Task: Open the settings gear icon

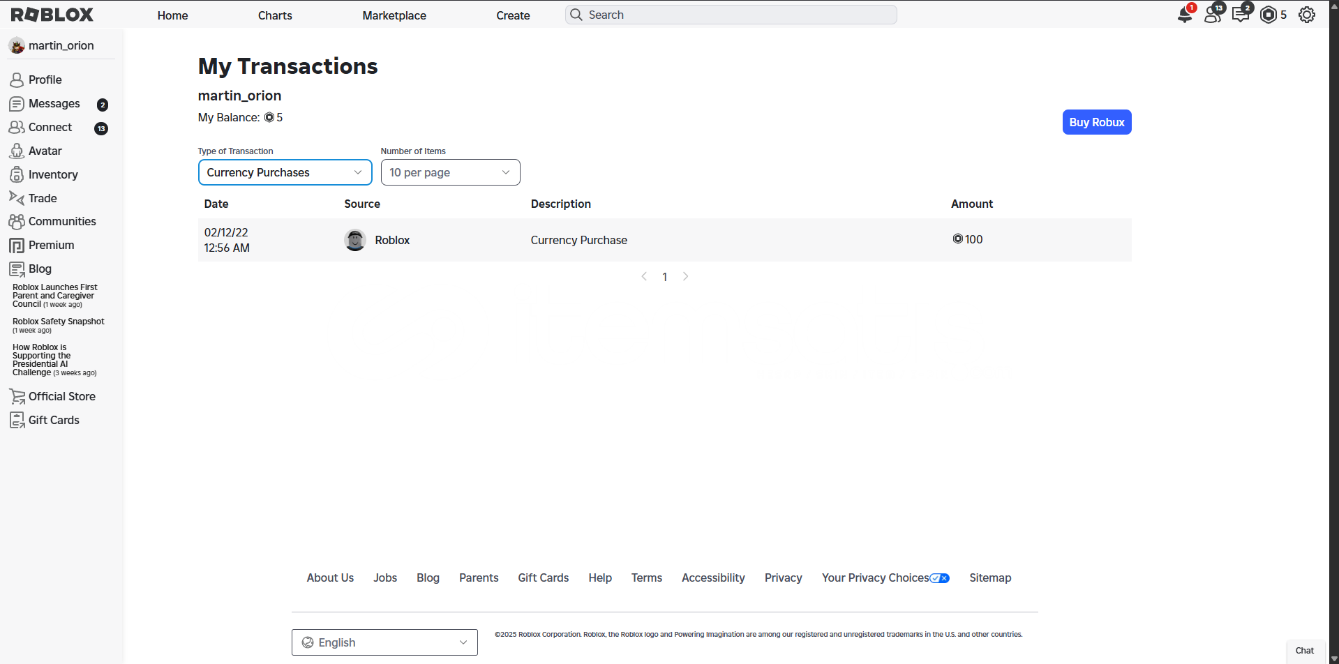Action: 1307,15
